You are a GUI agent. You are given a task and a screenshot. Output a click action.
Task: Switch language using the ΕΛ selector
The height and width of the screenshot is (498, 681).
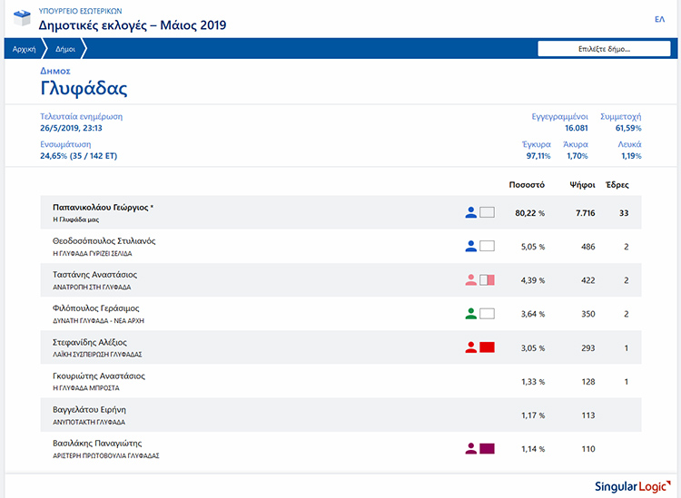click(659, 19)
